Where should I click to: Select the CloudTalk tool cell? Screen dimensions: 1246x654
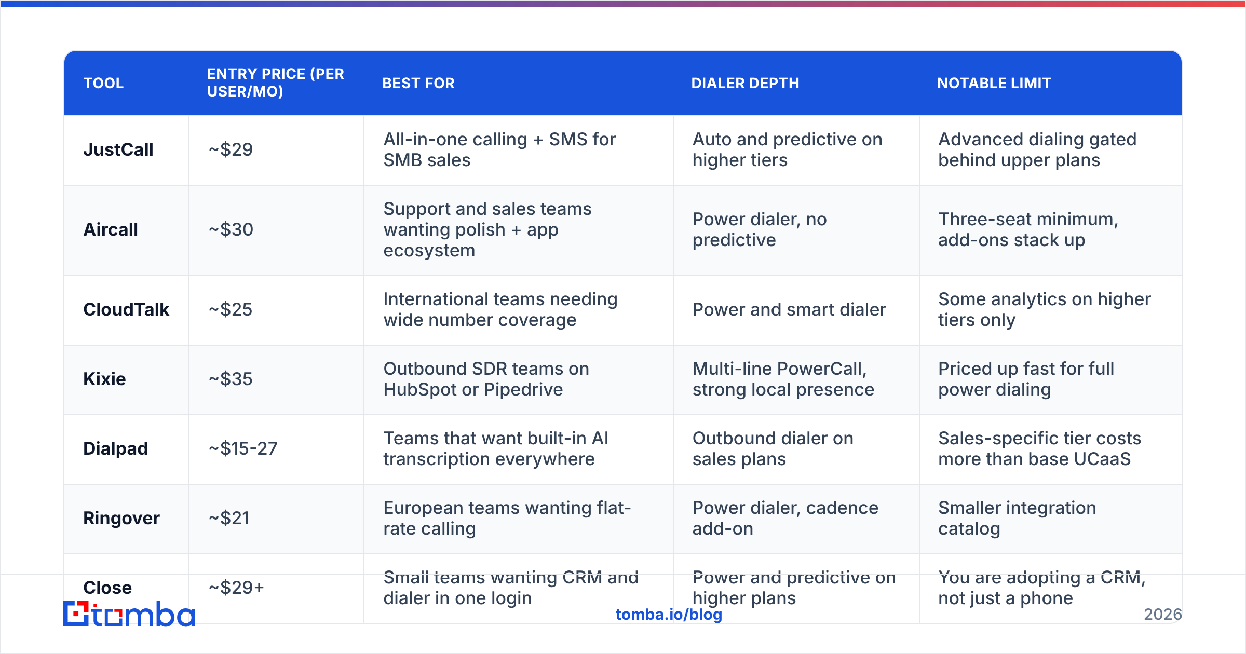pyautogui.click(x=126, y=309)
